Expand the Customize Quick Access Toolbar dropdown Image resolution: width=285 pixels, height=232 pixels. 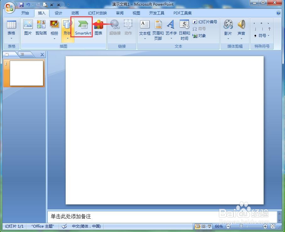[x=68, y=4]
